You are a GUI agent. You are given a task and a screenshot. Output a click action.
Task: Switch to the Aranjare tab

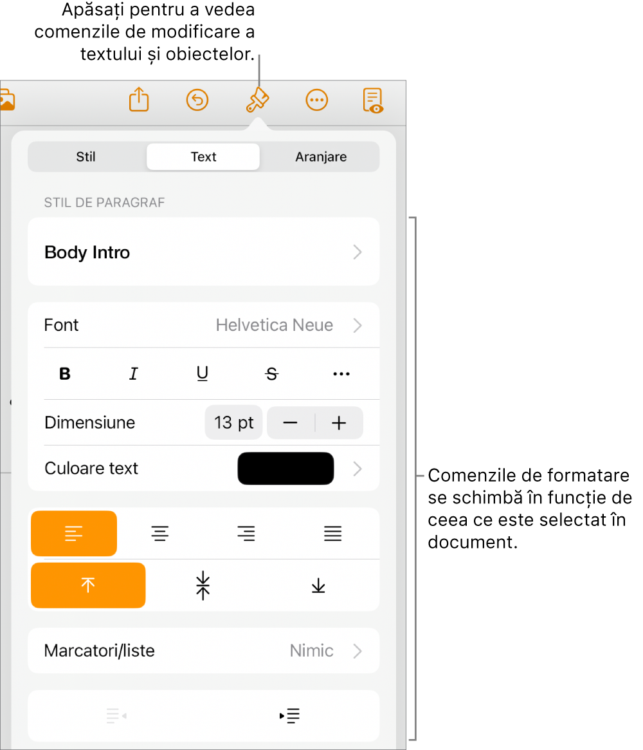[321, 157]
